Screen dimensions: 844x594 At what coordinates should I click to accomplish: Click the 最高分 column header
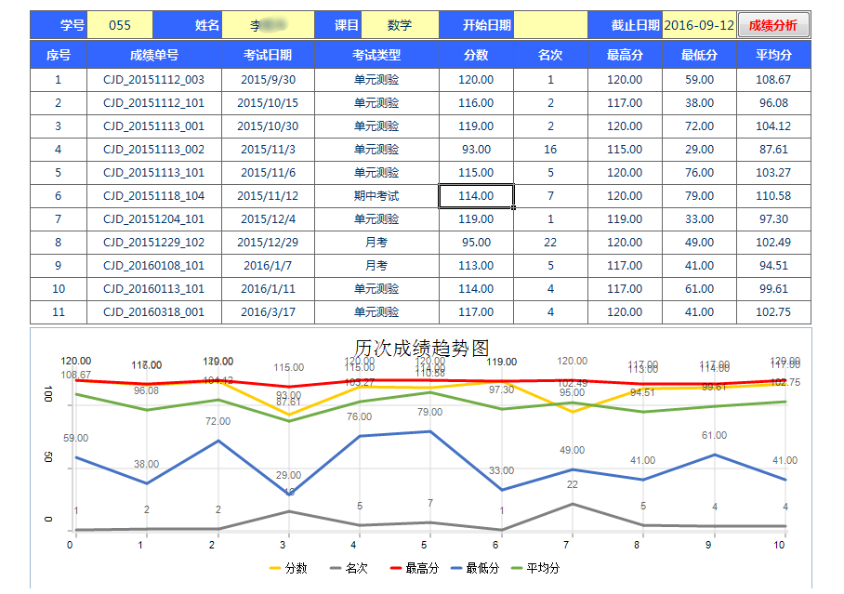tap(625, 55)
